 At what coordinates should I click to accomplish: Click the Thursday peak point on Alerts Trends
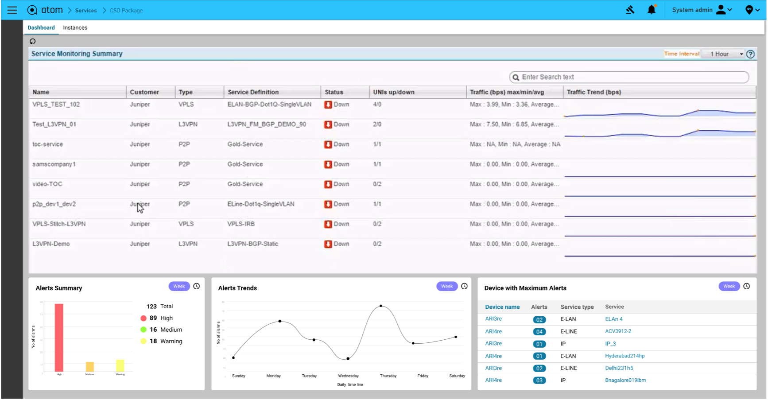[381, 306]
